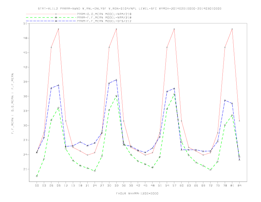Click the x-axis title FHOUR VHHMM:1200>0000

[137, 193]
